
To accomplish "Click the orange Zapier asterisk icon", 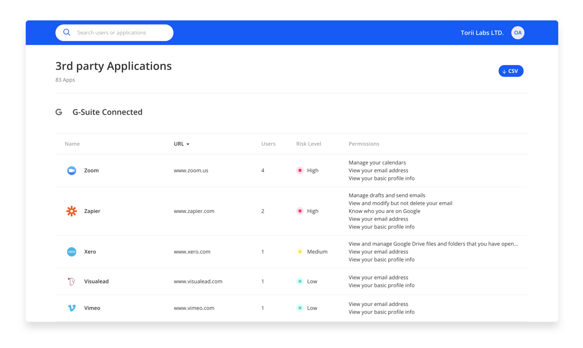I will pyautogui.click(x=71, y=211).
